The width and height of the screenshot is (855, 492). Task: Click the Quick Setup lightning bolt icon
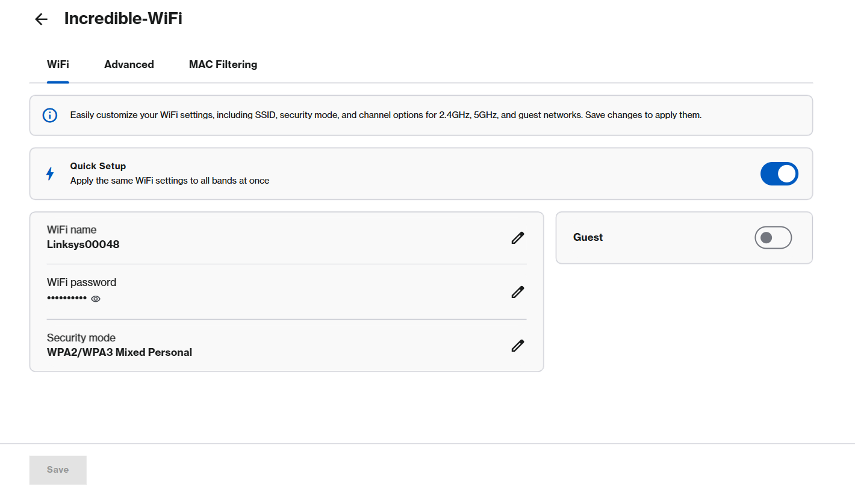click(50, 173)
